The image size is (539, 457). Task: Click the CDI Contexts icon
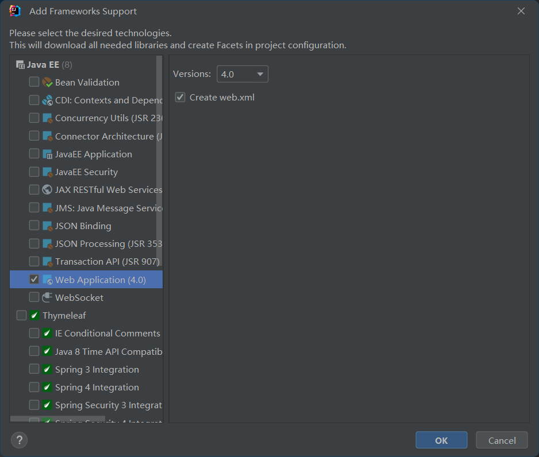click(x=48, y=100)
